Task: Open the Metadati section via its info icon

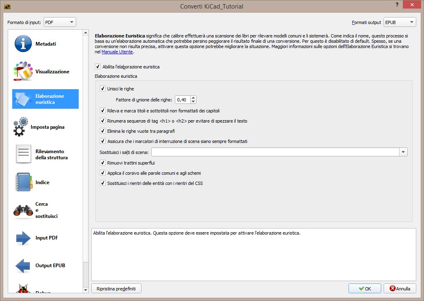Action: 23,44
